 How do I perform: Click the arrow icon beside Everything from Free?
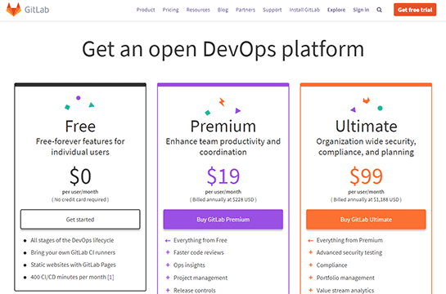(x=168, y=241)
